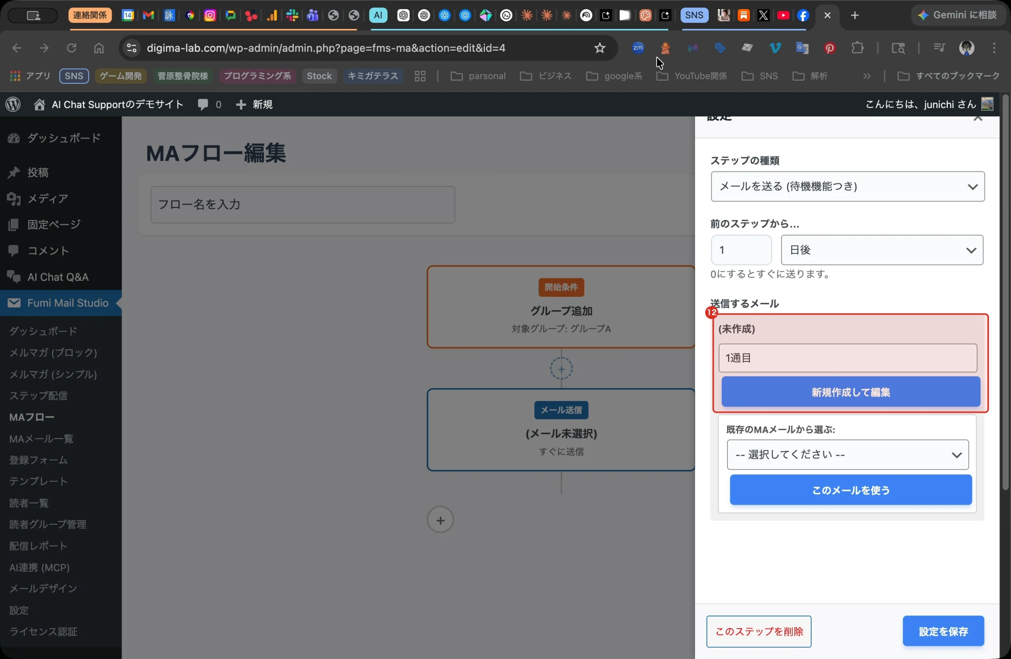
Task: Open YouTube関係 bookmark folder
Action: tap(692, 76)
